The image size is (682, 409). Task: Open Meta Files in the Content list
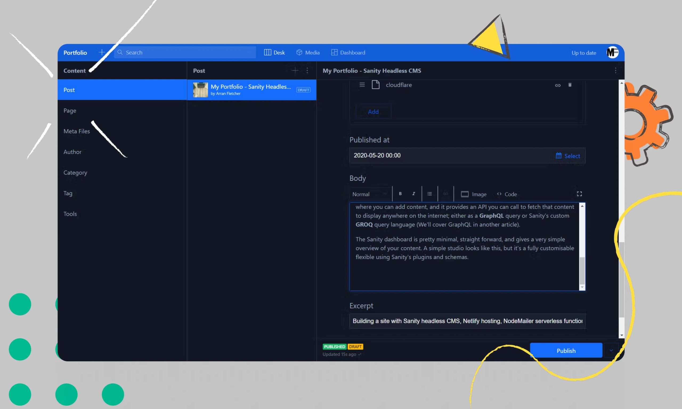point(122,131)
